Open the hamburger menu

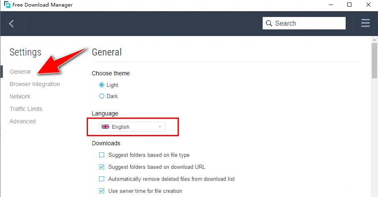(366, 23)
